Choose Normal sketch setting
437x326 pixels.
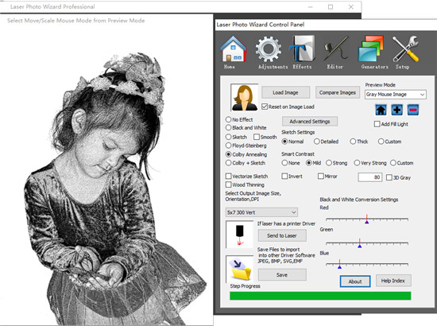click(284, 142)
